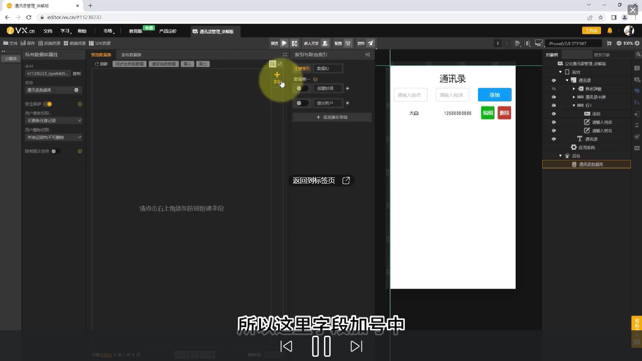Click the distribute objects toolbar icon
This screenshot has width=642, height=361.
point(527,43)
